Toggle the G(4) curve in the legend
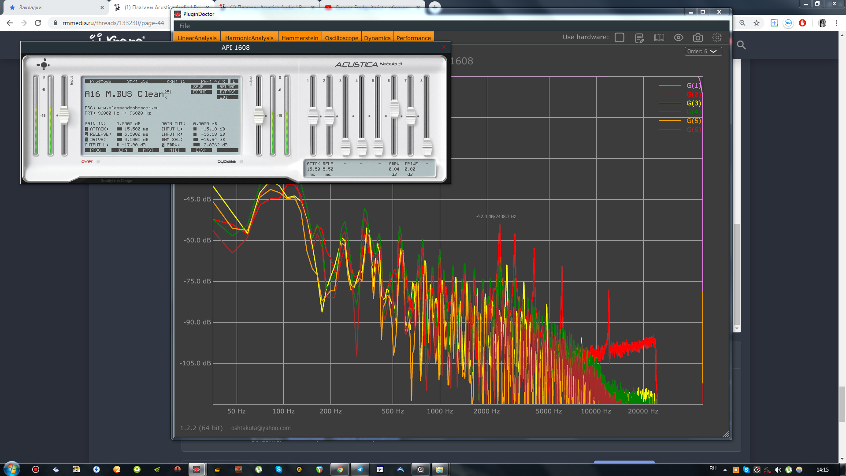Image resolution: width=846 pixels, height=476 pixels. (694, 112)
